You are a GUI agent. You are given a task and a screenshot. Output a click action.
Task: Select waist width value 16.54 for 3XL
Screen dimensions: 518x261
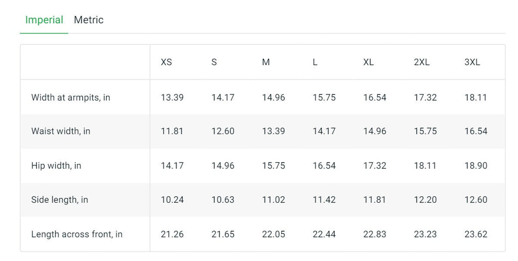(476, 131)
